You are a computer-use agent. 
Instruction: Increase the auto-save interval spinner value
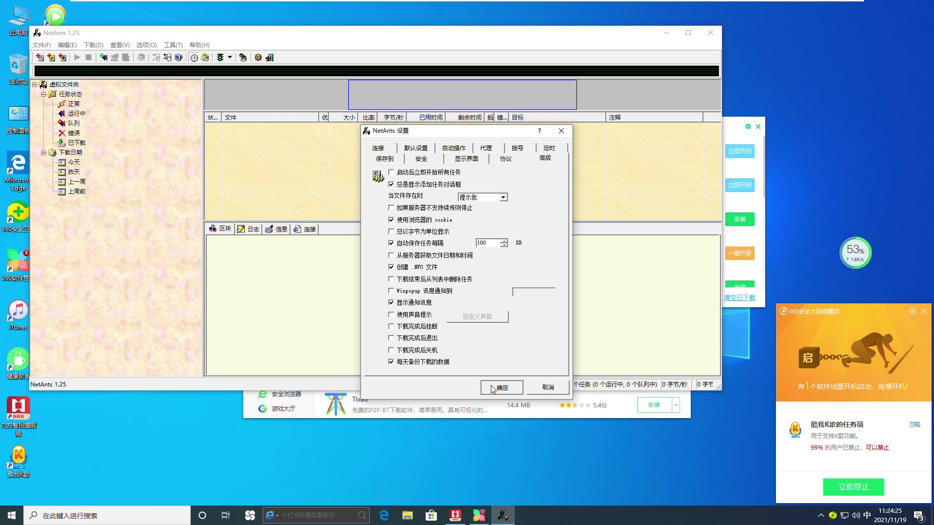pyautogui.click(x=504, y=241)
